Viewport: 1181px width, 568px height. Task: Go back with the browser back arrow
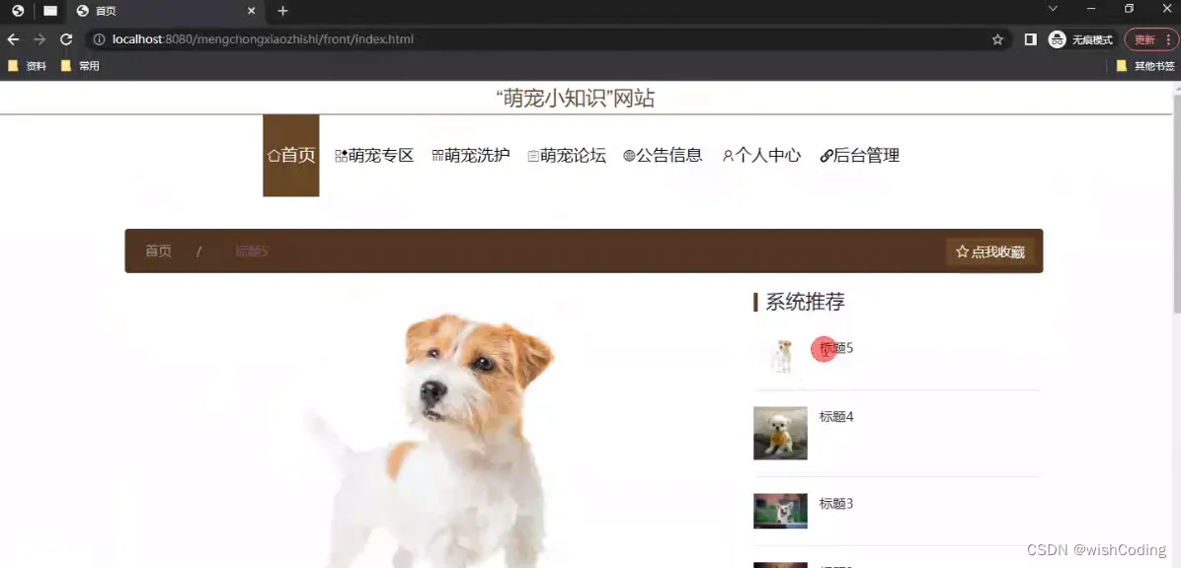13,39
